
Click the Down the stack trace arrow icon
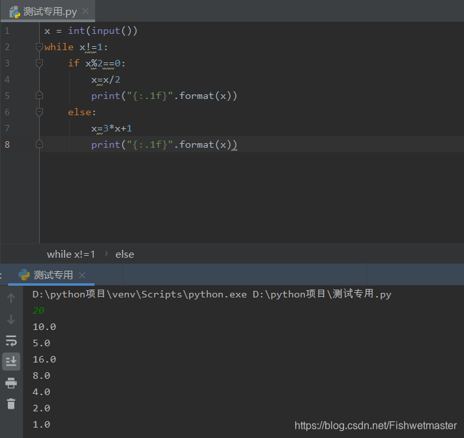click(x=11, y=320)
